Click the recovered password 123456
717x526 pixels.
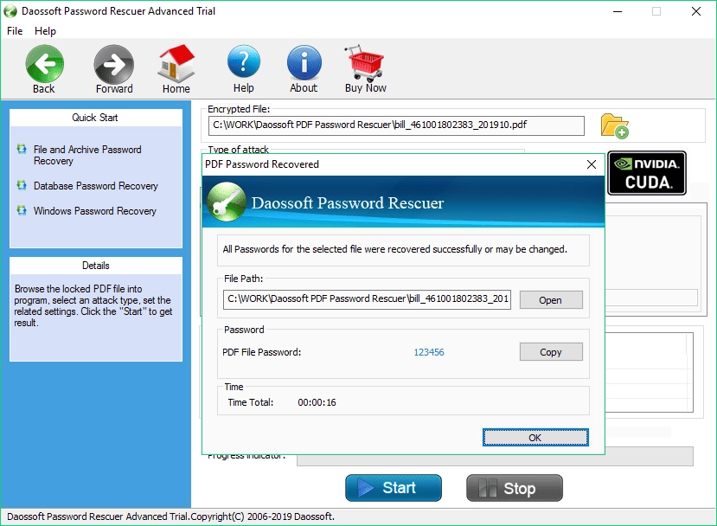[x=429, y=352]
